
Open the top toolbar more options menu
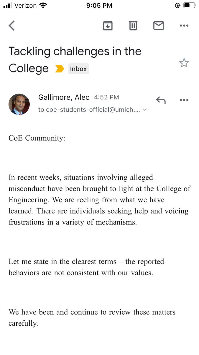click(x=184, y=26)
